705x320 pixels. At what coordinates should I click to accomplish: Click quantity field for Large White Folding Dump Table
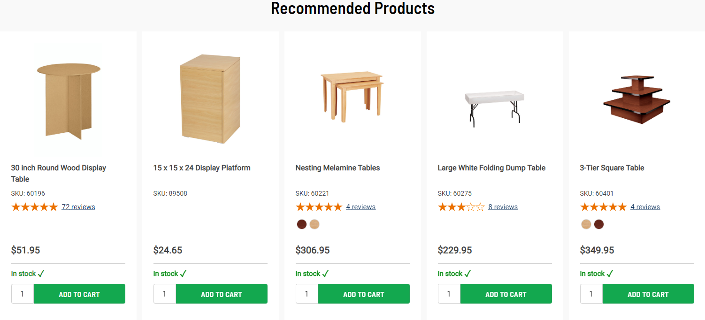449,294
